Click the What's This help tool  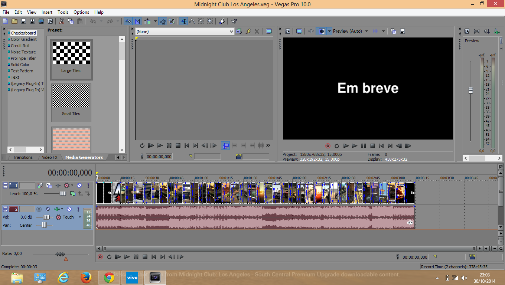click(234, 21)
